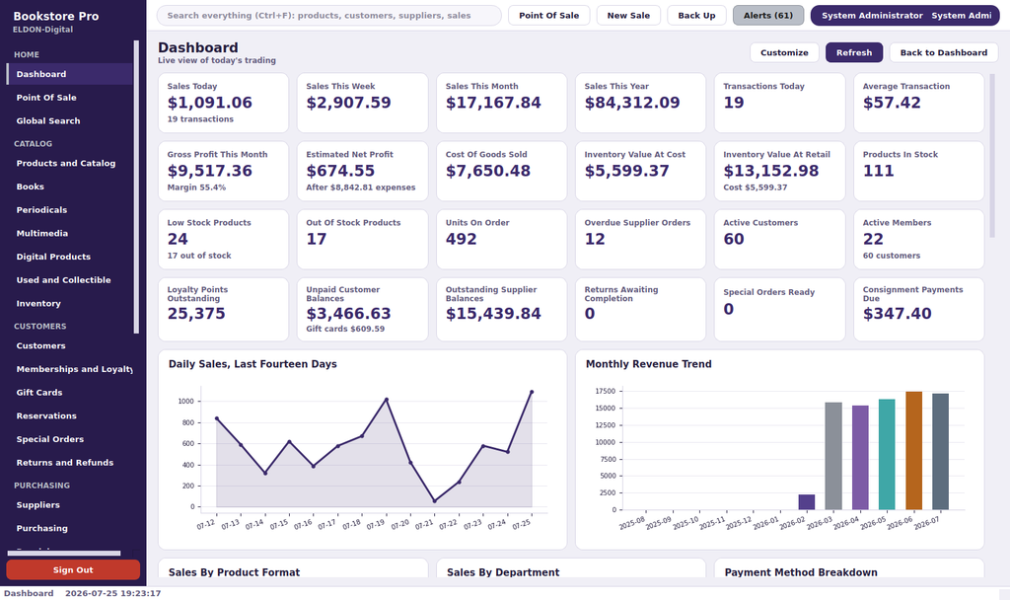Select Returns Awaiting Completion card
Screen dimensions: 1010x600
tap(640, 309)
